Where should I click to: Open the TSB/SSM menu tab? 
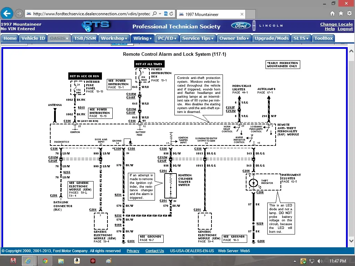click(x=85, y=38)
